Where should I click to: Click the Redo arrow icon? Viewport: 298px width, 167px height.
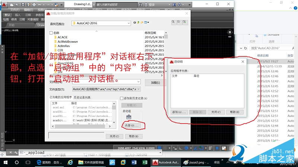(x=48, y=4)
